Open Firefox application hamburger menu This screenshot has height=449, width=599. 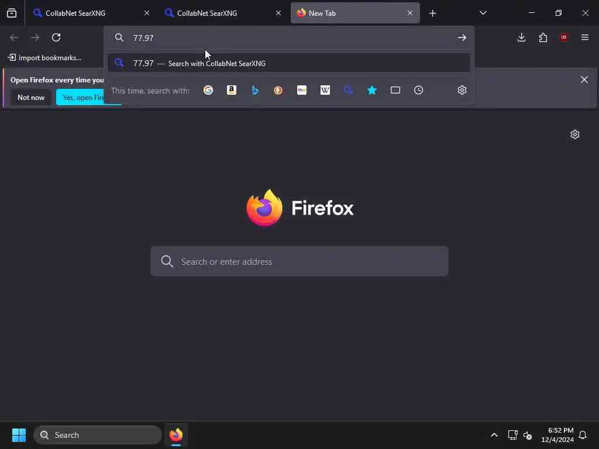point(585,37)
